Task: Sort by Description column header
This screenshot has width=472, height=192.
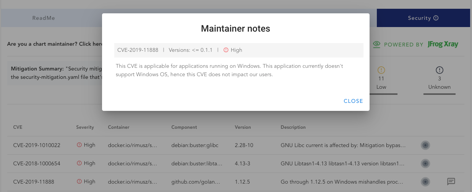Action: click(293, 127)
